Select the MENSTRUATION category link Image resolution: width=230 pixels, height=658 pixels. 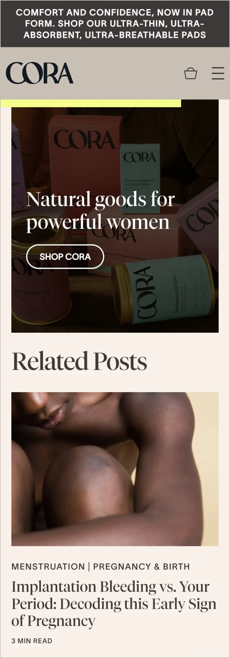pos(48,566)
